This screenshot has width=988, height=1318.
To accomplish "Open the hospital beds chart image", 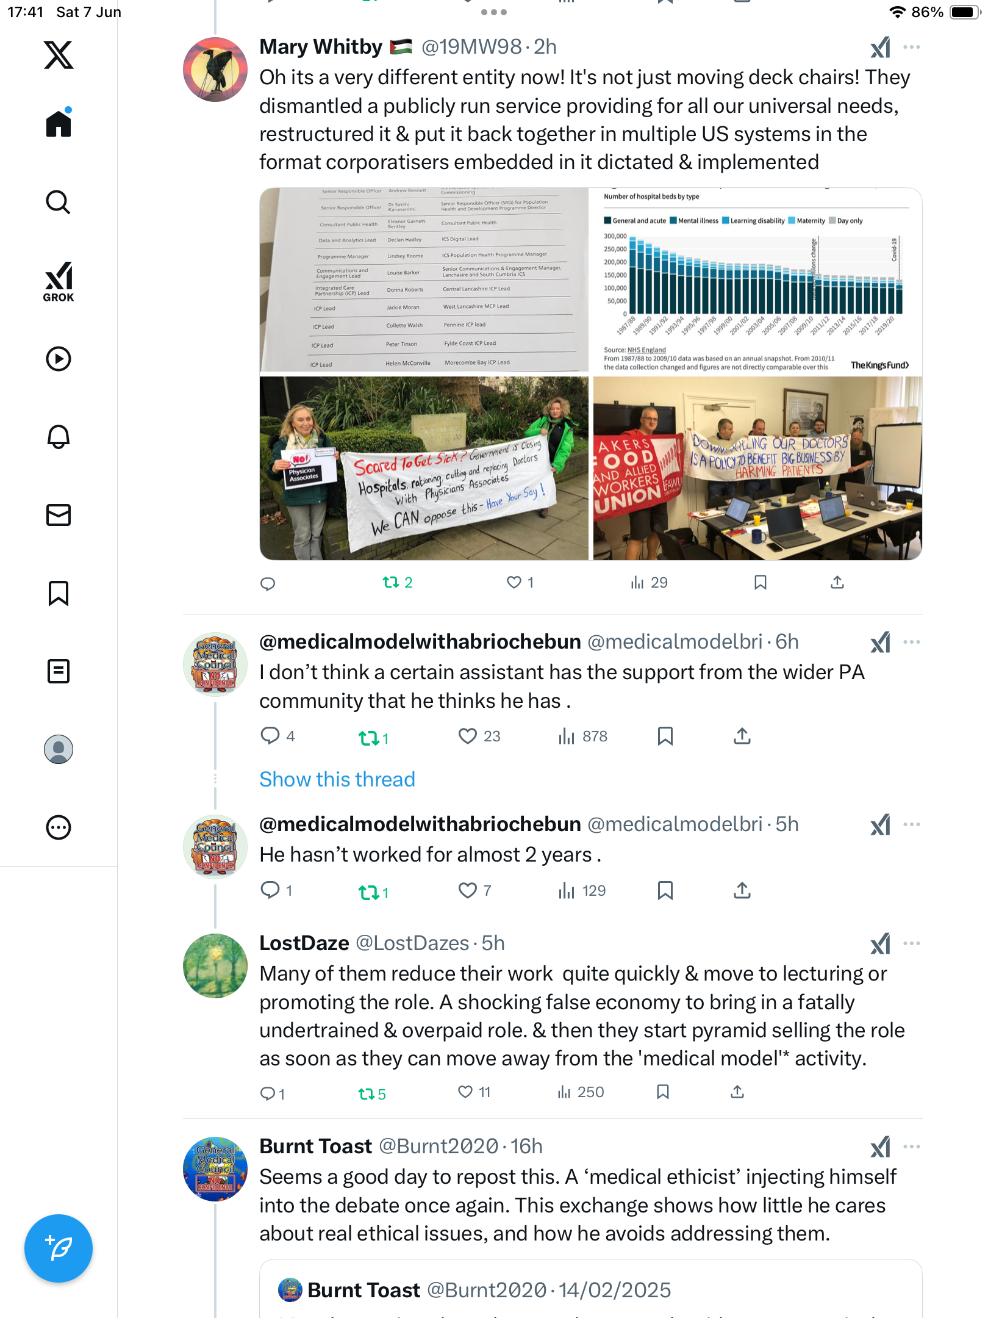I will pos(757,279).
